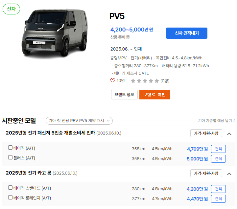Collapse the 패신저 5인승 section chevron
This screenshot has width=237, height=209.
click(229, 134)
